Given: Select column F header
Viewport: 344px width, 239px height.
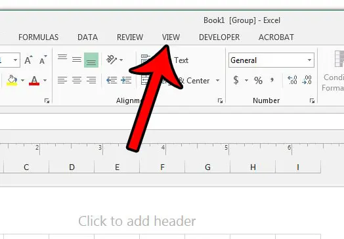Looking at the screenshot, I should coord(162,167).
